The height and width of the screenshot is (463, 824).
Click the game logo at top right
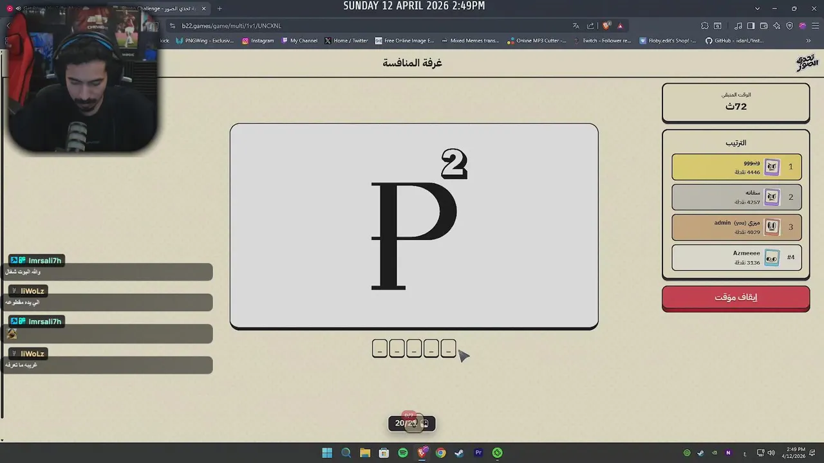coord(807,62)
